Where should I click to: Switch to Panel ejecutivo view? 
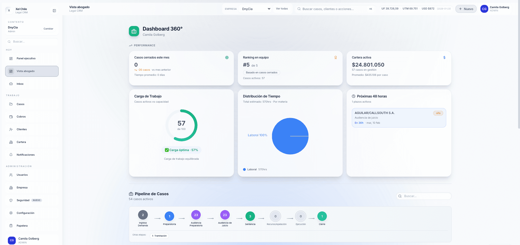point(26,58)
